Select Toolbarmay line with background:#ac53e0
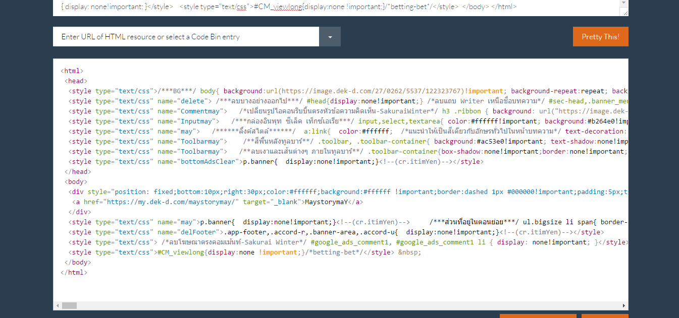The height and width of the screenshot is (318, 679). point(348,142)
